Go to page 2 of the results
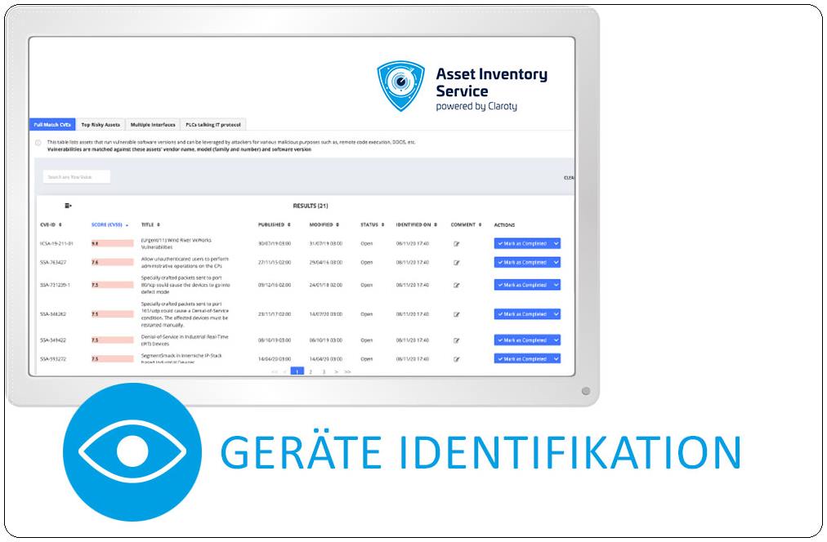 (x=311, y=372)
